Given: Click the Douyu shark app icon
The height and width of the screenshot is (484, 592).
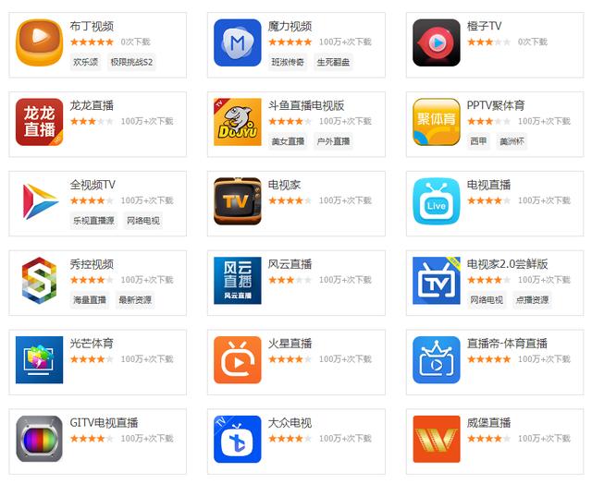Looking at the screenshot, I should click(238, 122).
